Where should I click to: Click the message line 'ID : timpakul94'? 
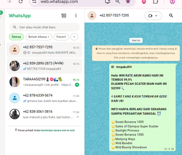pyautogui.click(x=121, y=67)
